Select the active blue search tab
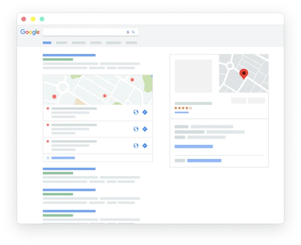301x245 pixels. [x=47, y=43]
